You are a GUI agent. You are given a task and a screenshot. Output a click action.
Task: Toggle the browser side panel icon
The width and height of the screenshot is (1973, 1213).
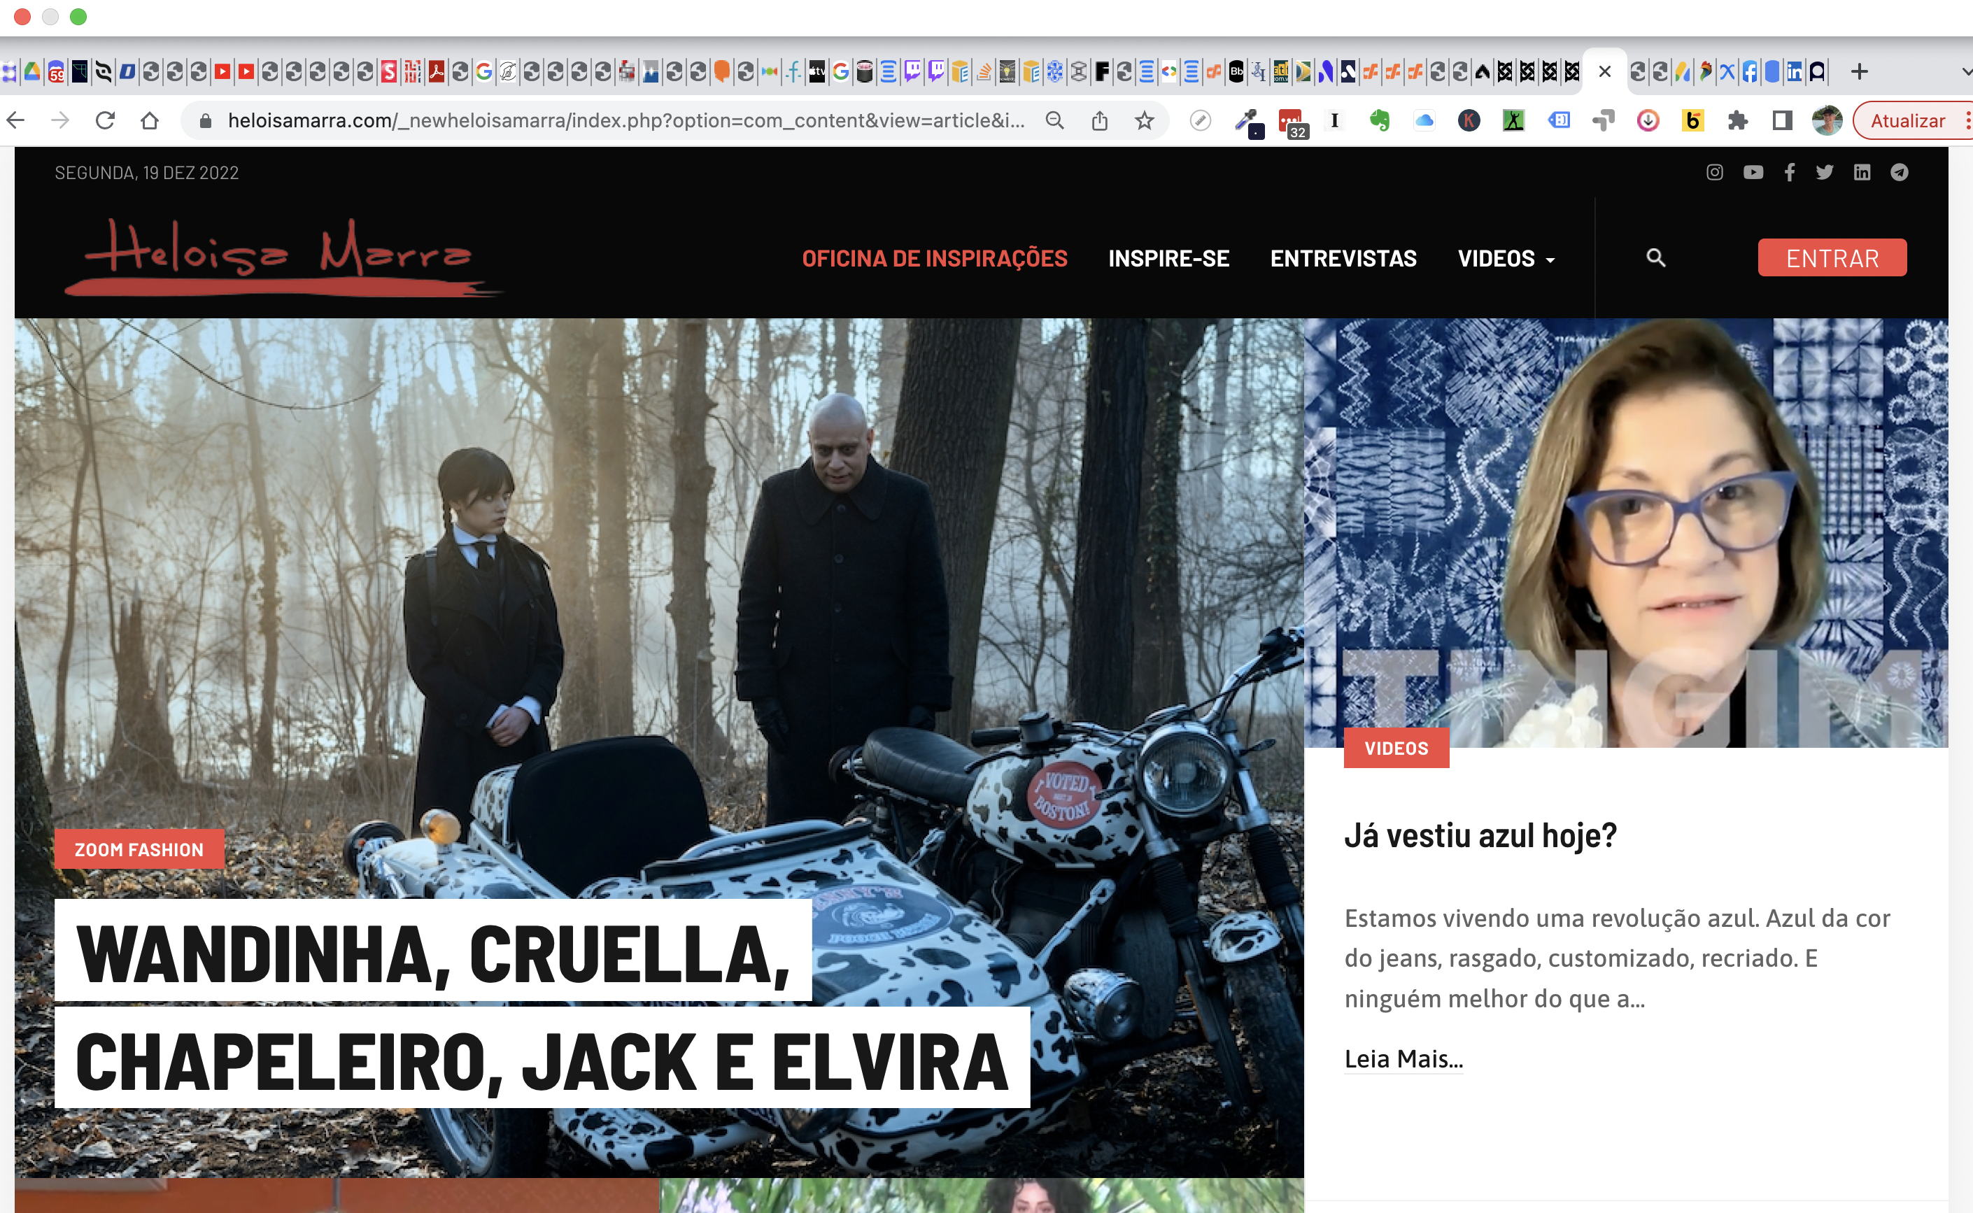point(1782,121)
